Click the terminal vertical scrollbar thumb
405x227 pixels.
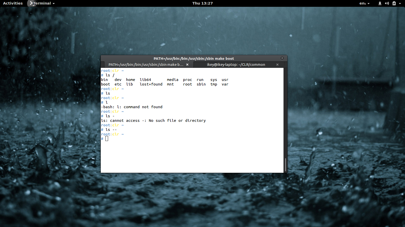click(x=286, y=165)
